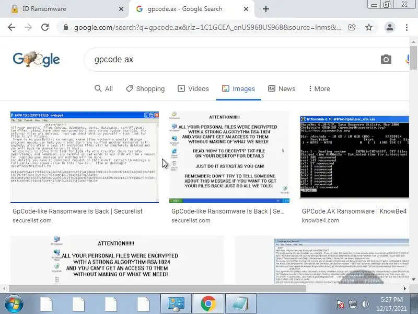The image size is (418, 314).
Task: Click the padlock icon in address bar
Action: point(66,27)
